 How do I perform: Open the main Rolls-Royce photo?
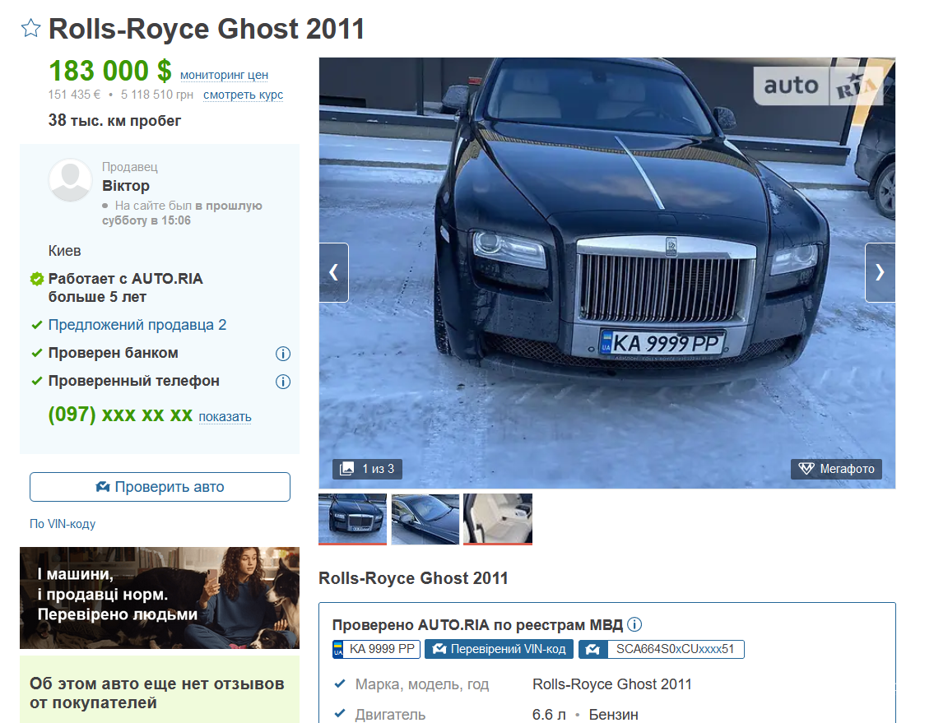coord(607,273)
